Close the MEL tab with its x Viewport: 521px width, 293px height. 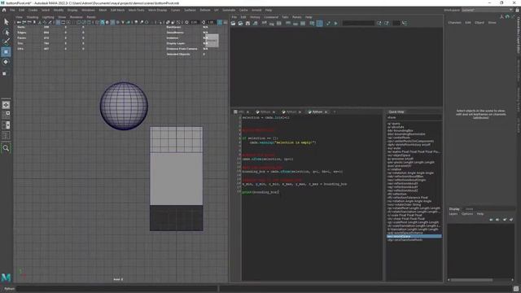[247, 112]
